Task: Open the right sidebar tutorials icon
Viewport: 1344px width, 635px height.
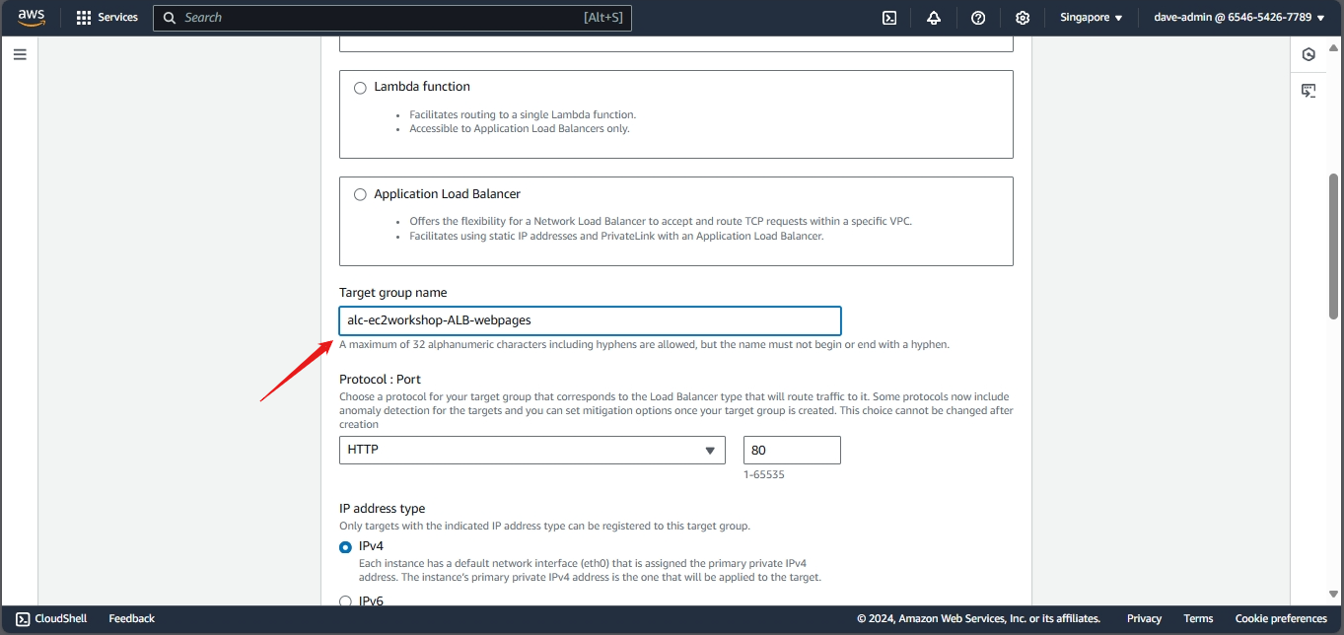Action: (x=1309, y=91)
